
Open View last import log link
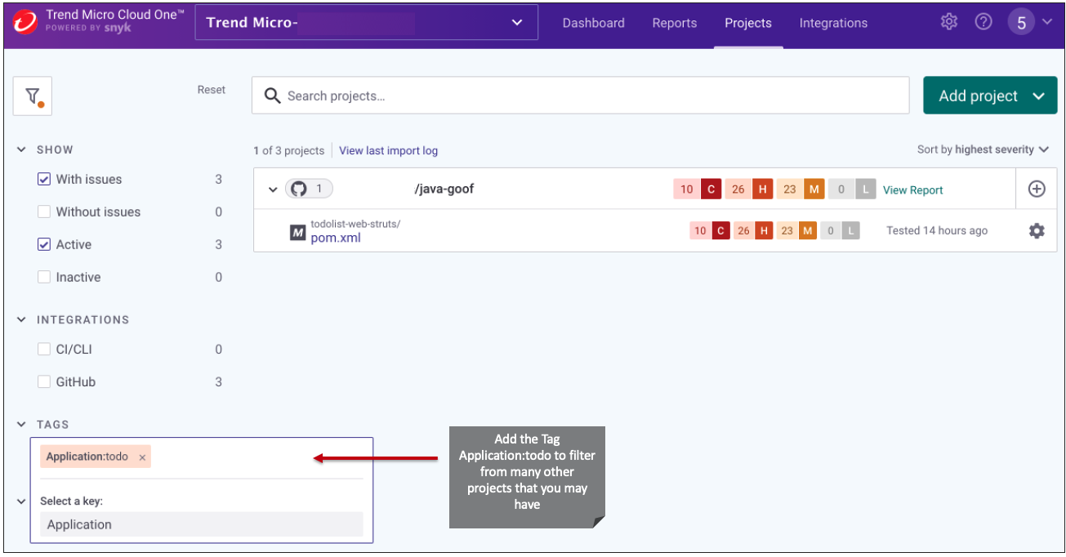pos(388,150)
